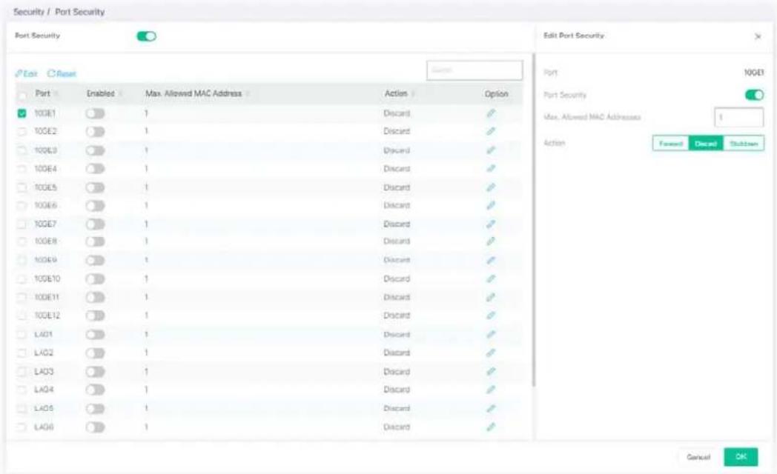Check the 10GE5 row checkbox
The width and height of the screenshot is (777, 474).
tap(22, 187)
